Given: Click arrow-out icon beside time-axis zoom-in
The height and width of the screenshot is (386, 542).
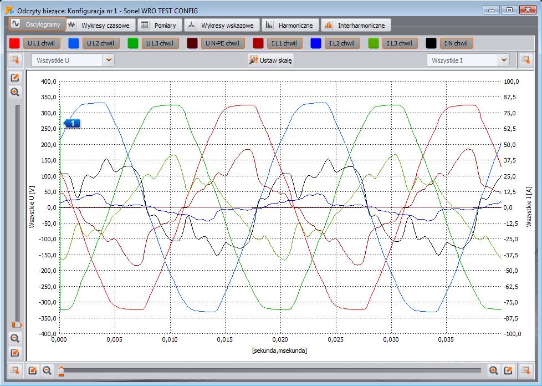Looking at the screenshot, I should (x=508, y=370).
